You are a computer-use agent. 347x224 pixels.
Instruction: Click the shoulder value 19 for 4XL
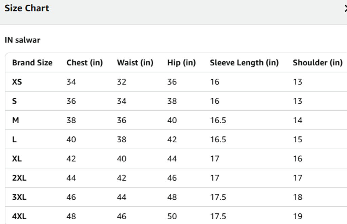click(298, 216)
